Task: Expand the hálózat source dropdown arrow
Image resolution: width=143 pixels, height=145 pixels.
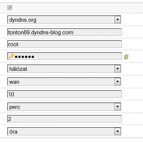Action: (117, 69)
